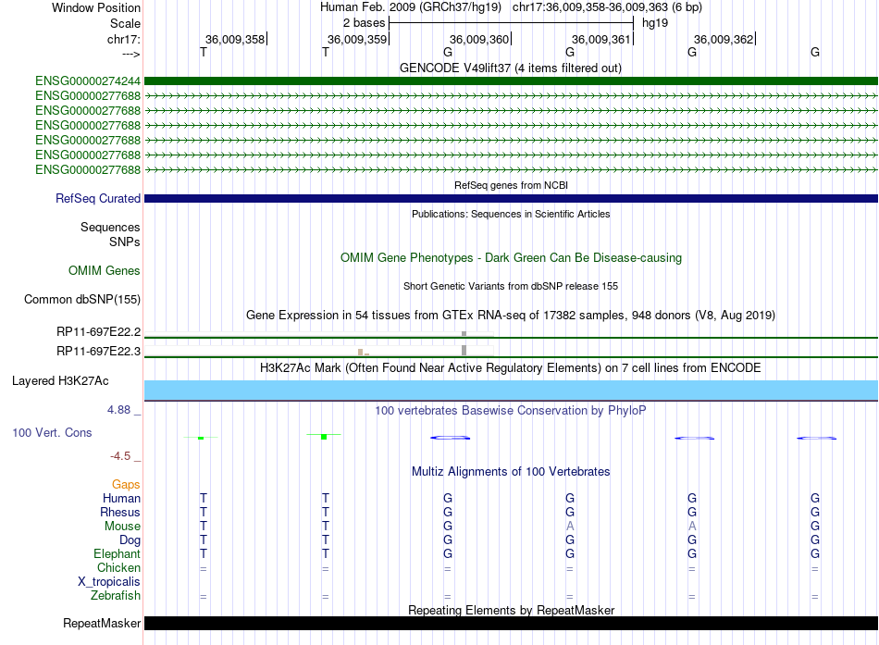Select the Rhesus species row label
This screenshot has height=645, width=879.
120,512
